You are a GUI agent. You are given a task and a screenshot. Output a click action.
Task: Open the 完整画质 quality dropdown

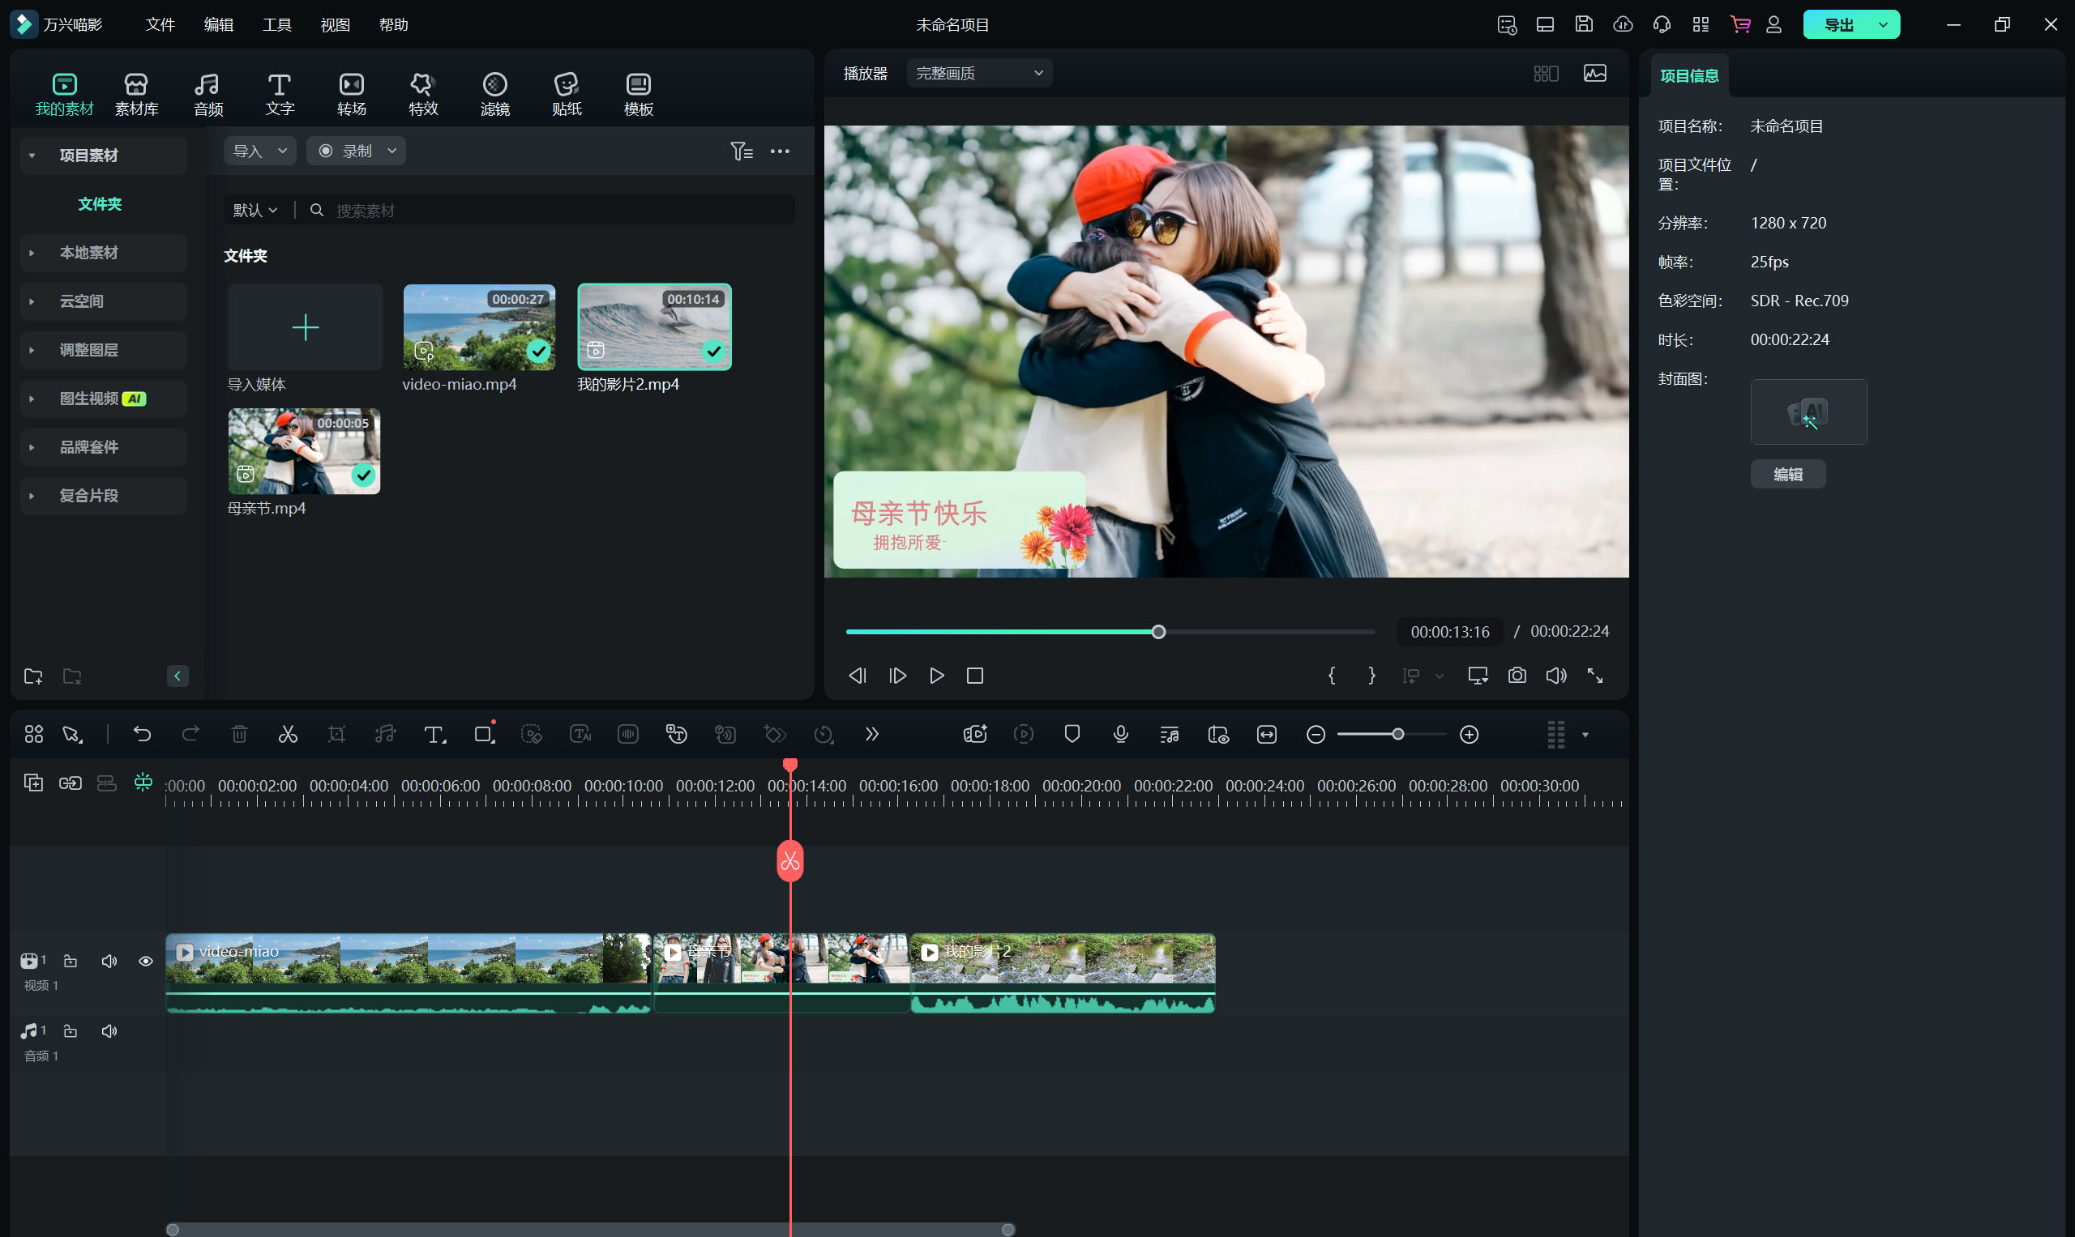coord(979,74)
